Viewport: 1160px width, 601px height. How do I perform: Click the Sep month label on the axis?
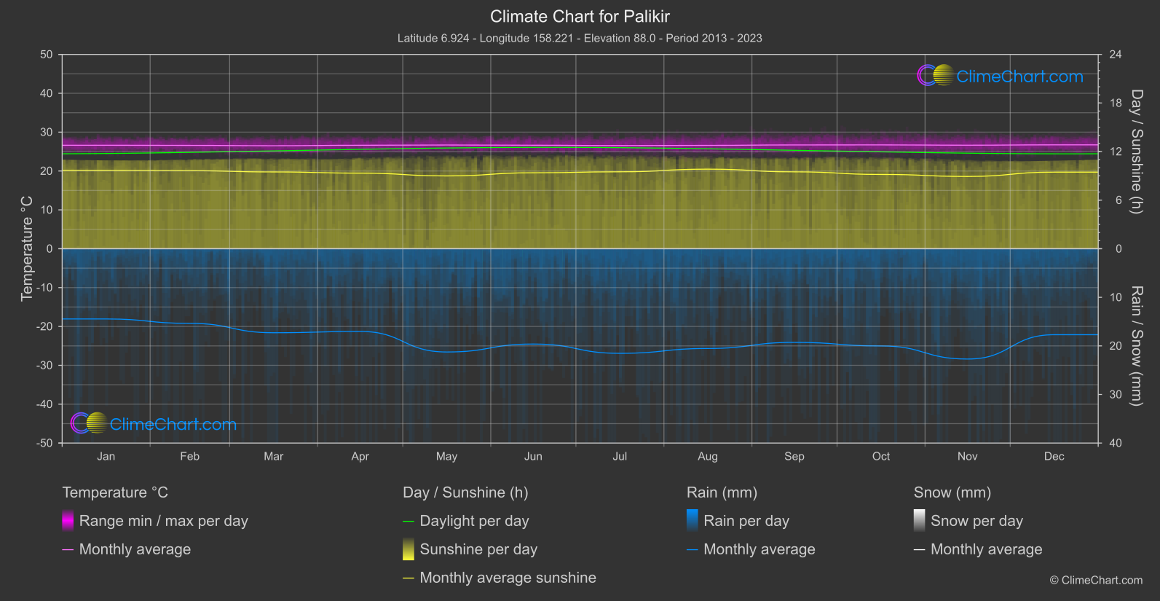(794, 456)
